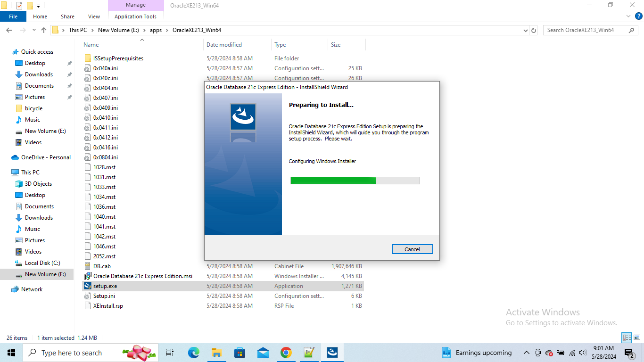Launch Microsoft Edge from the taskbar
This screenshot has width=644, height=362.
pyautogui.click(x=194, y=353)
